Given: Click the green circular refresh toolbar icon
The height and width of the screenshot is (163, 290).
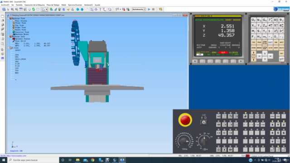Looking at the screenshot, I should click(x=34, y=9).
